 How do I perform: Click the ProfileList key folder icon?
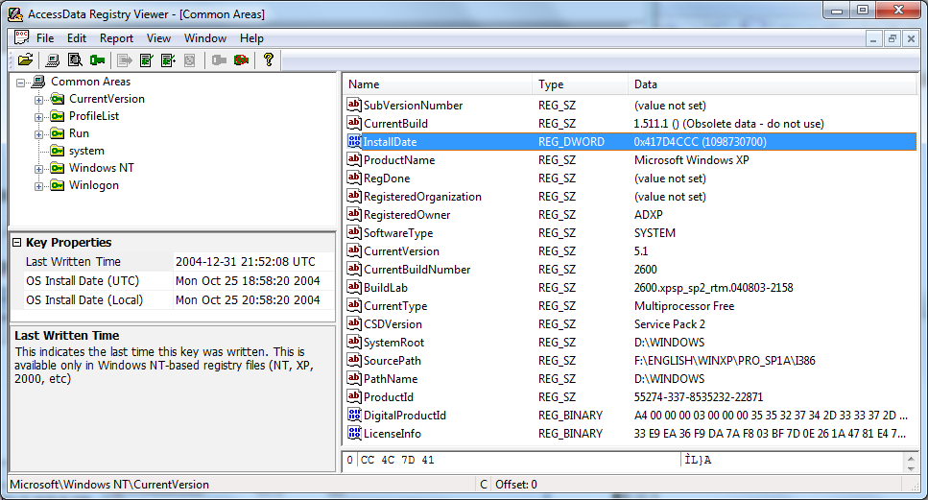pyautogui.click(x=58, y=116)
